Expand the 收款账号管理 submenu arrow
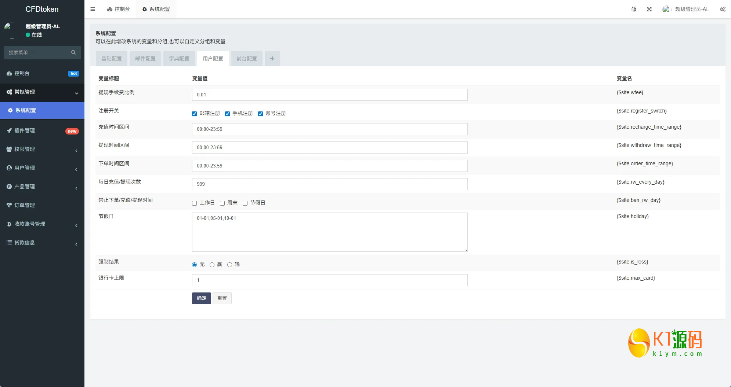 tap(76, 225)
